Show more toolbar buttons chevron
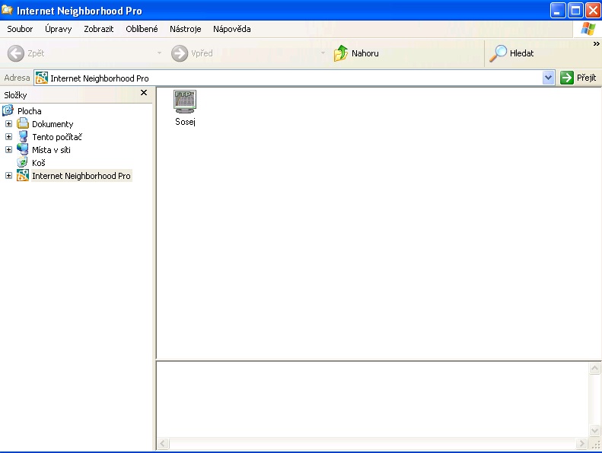This screenshot has height=453, width=602. 596,44
